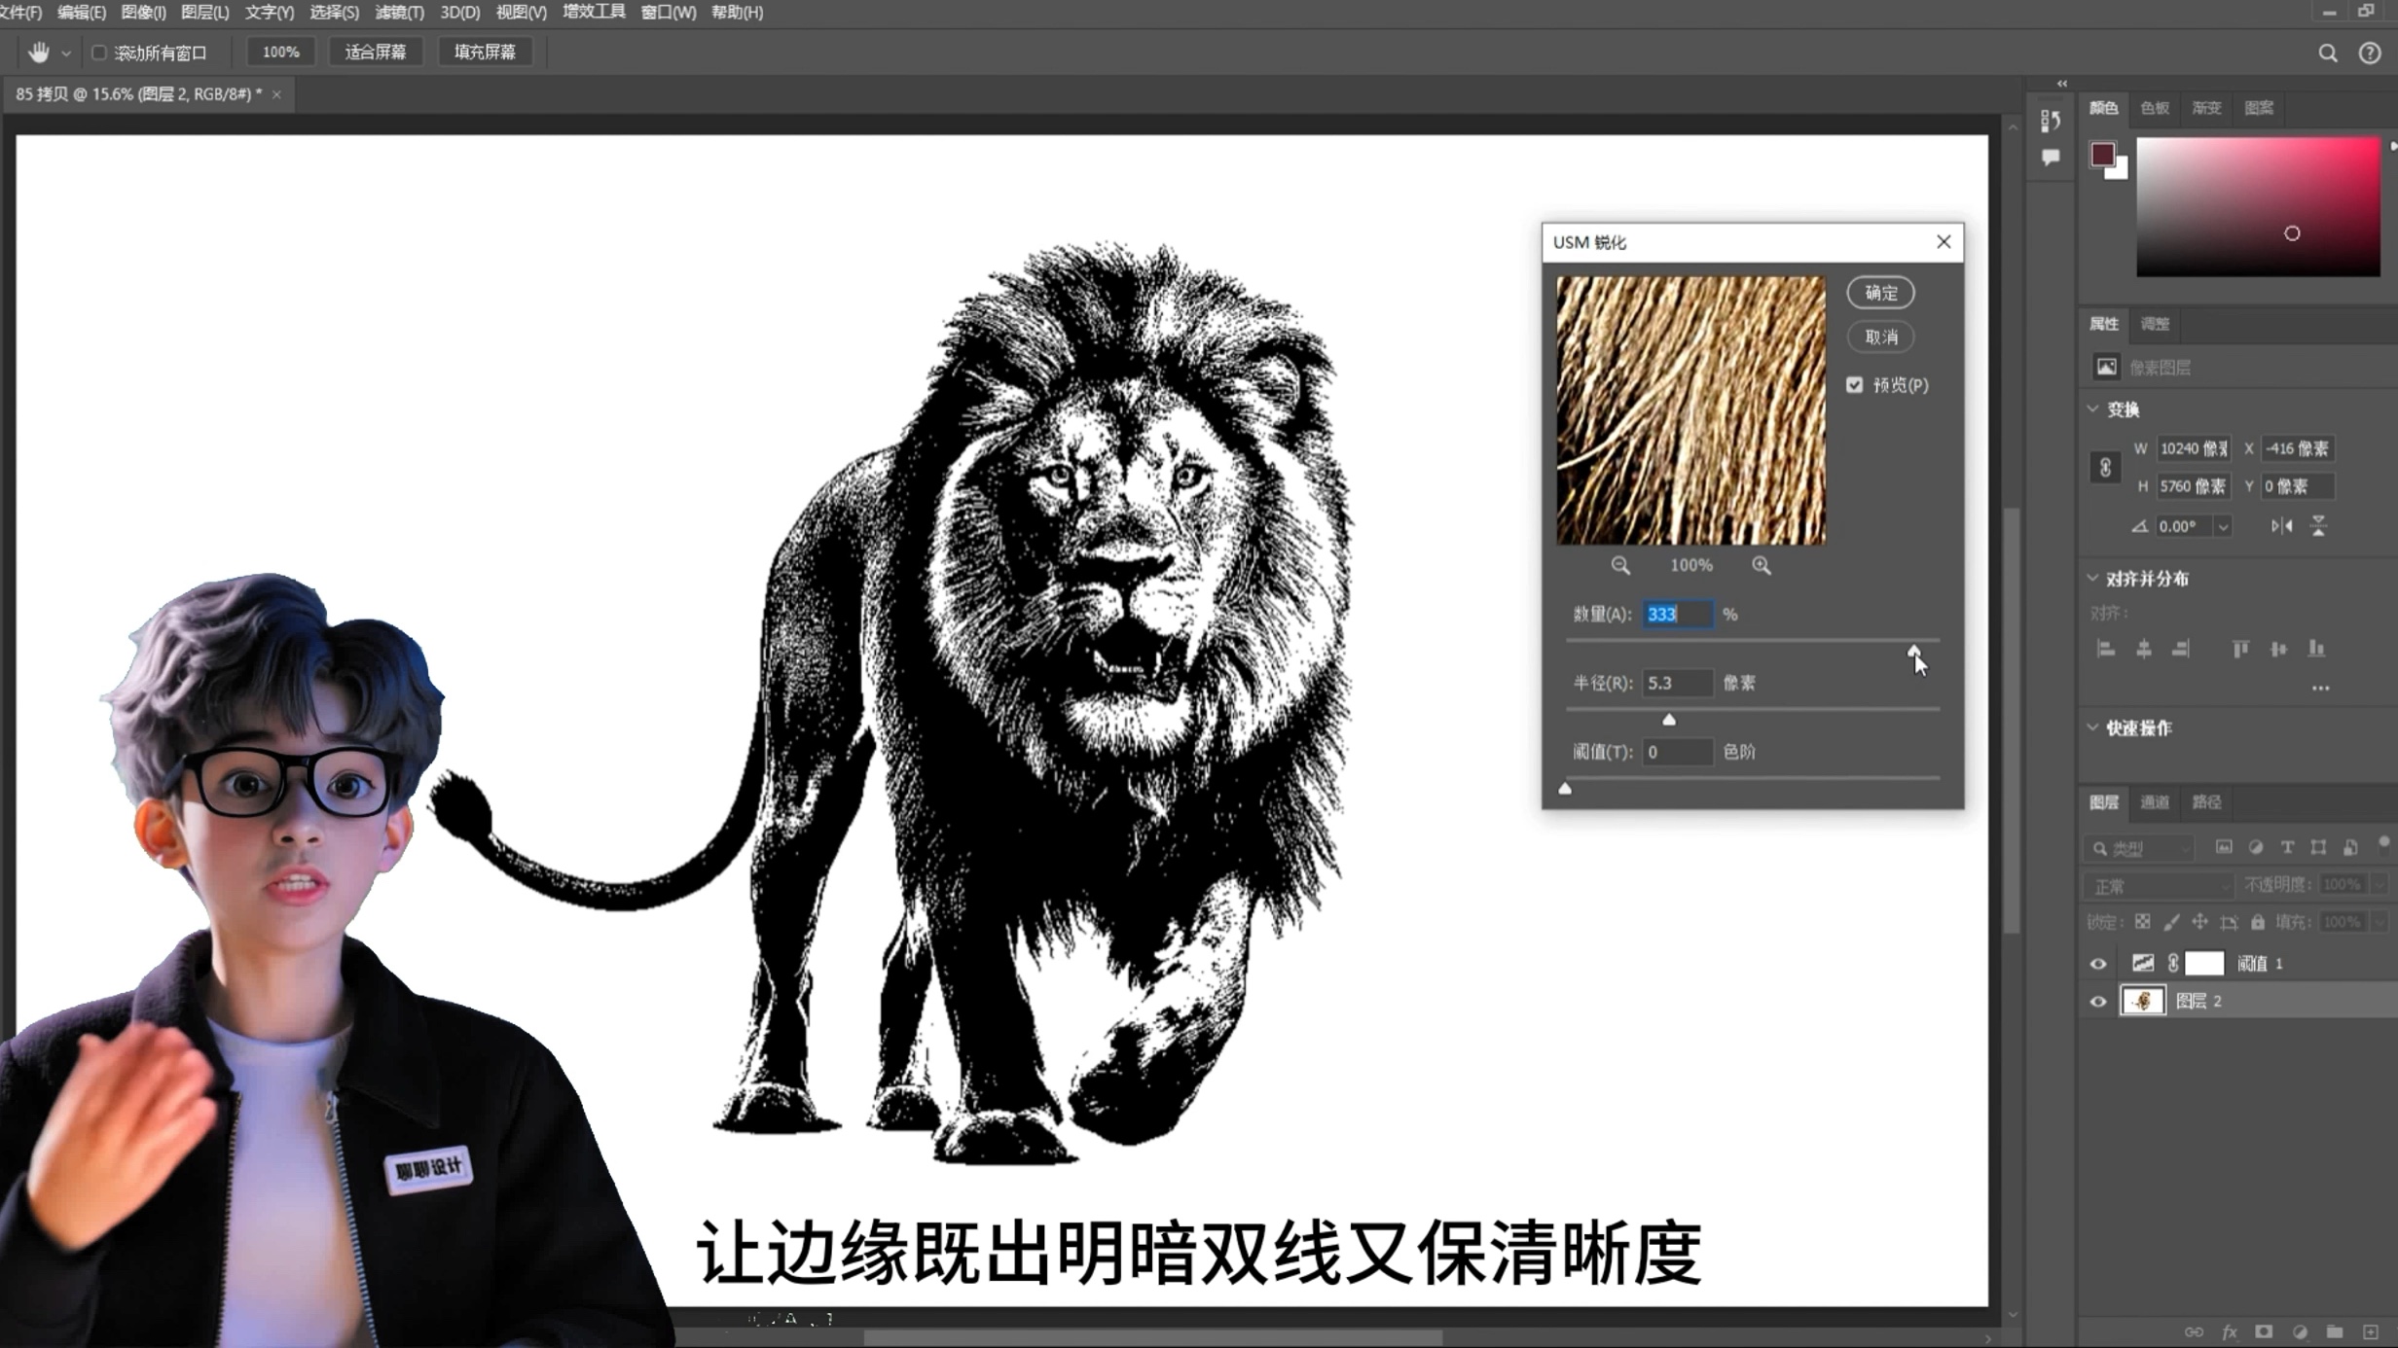The height and width of the screenshot is (1348, 2398).
Task: Collapse the 对齐并分布 section
Action: [2093, 578]
